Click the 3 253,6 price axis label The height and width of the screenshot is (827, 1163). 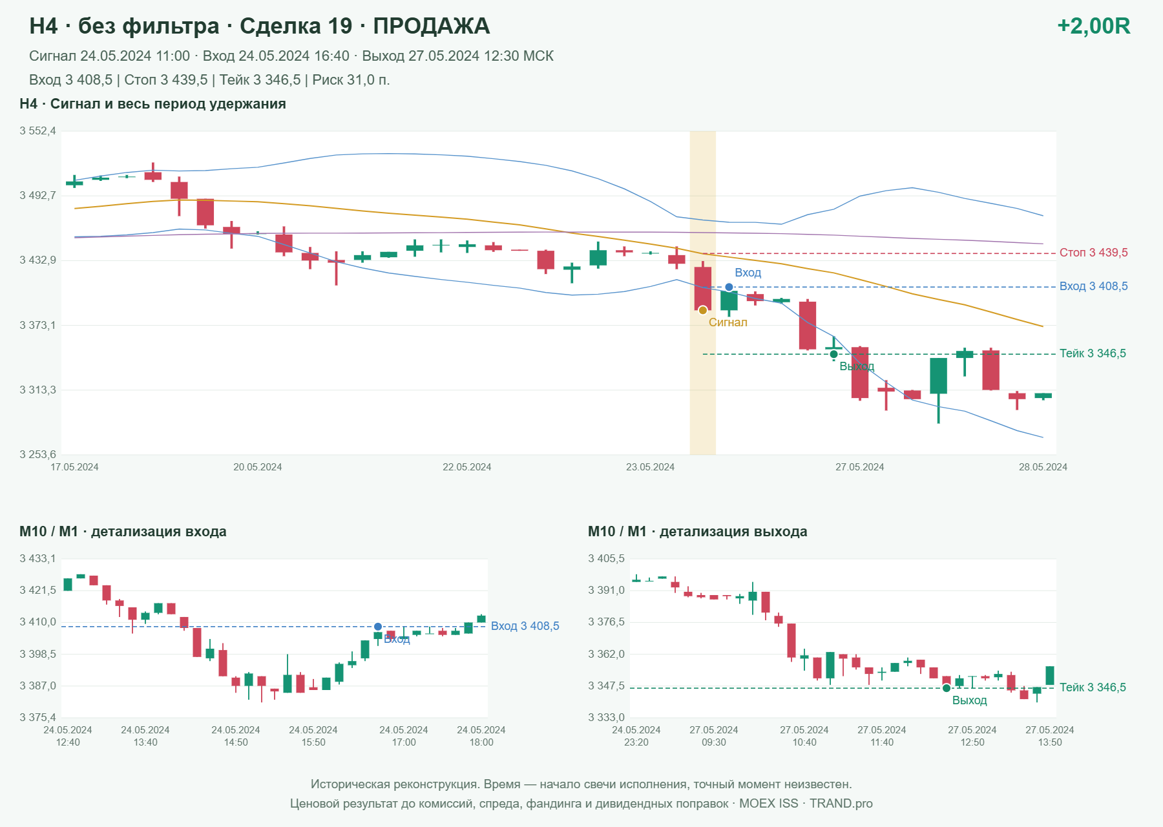point(37,455)
